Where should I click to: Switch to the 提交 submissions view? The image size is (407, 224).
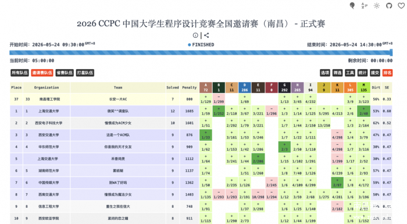point(375,73)
